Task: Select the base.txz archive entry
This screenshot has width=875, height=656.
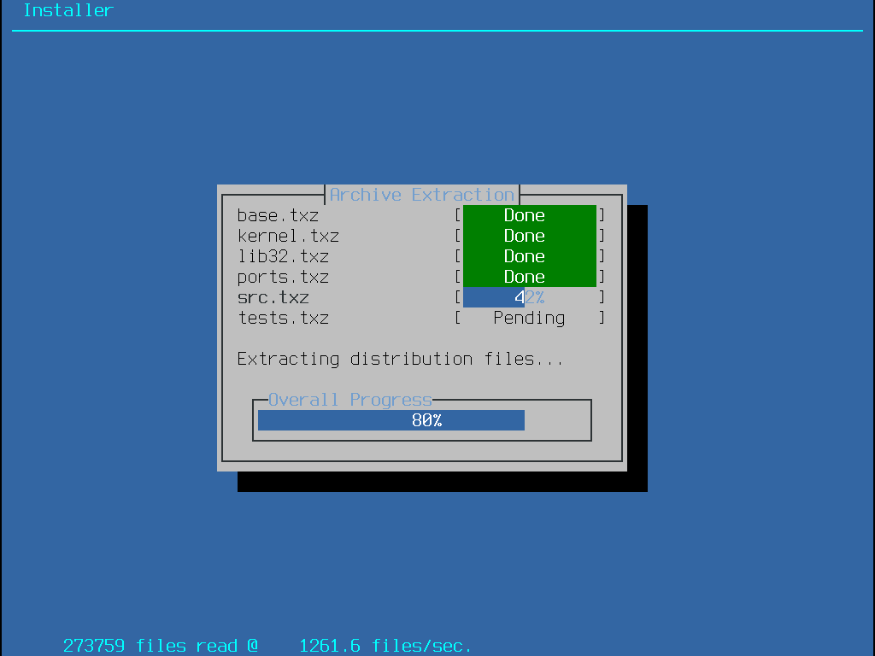Action: (x=278, y=215)
